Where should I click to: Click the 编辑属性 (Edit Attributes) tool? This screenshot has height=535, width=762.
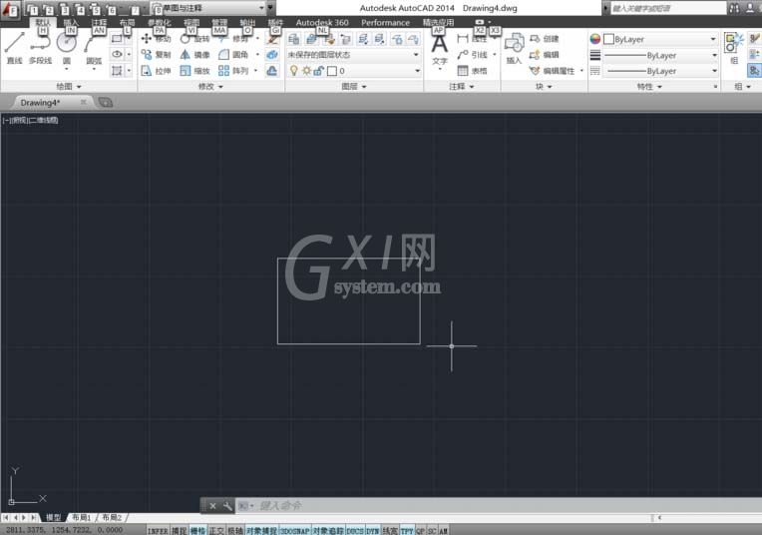[x=553, y=71]
